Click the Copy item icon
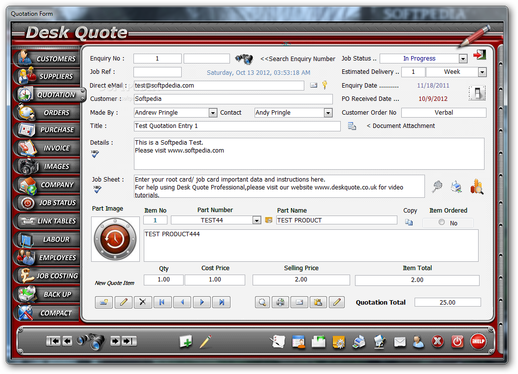The width and height of the screenshot is (518, 374). [x=409, y=222]
